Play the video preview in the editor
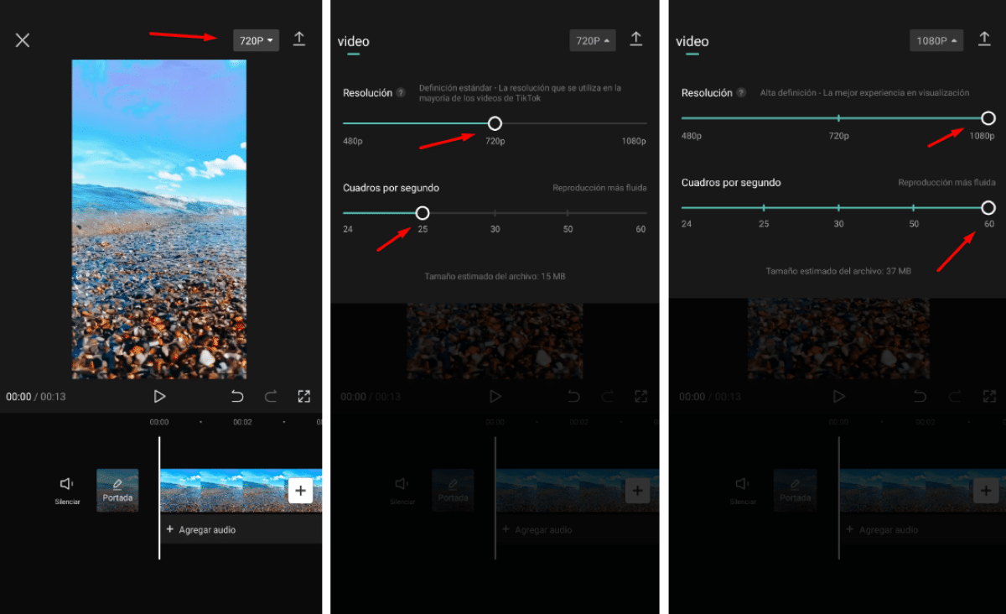1006x614 pixels. coord(159,396)
